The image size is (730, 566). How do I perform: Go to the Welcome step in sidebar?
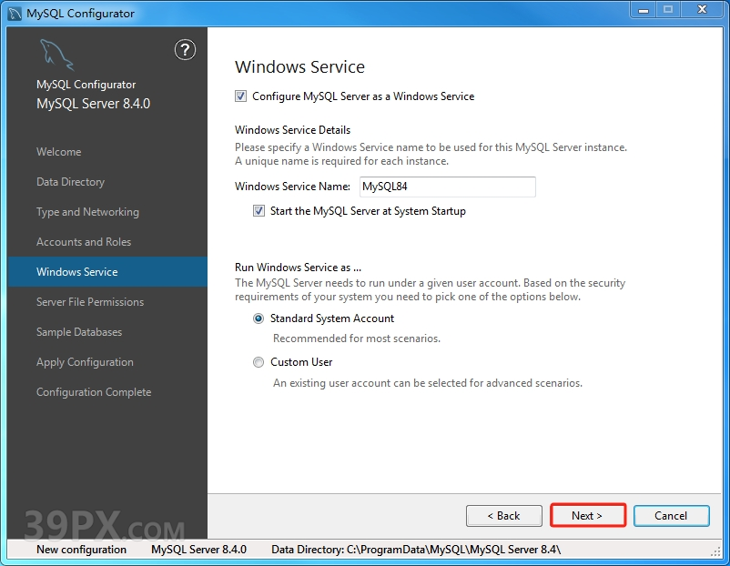58,152
